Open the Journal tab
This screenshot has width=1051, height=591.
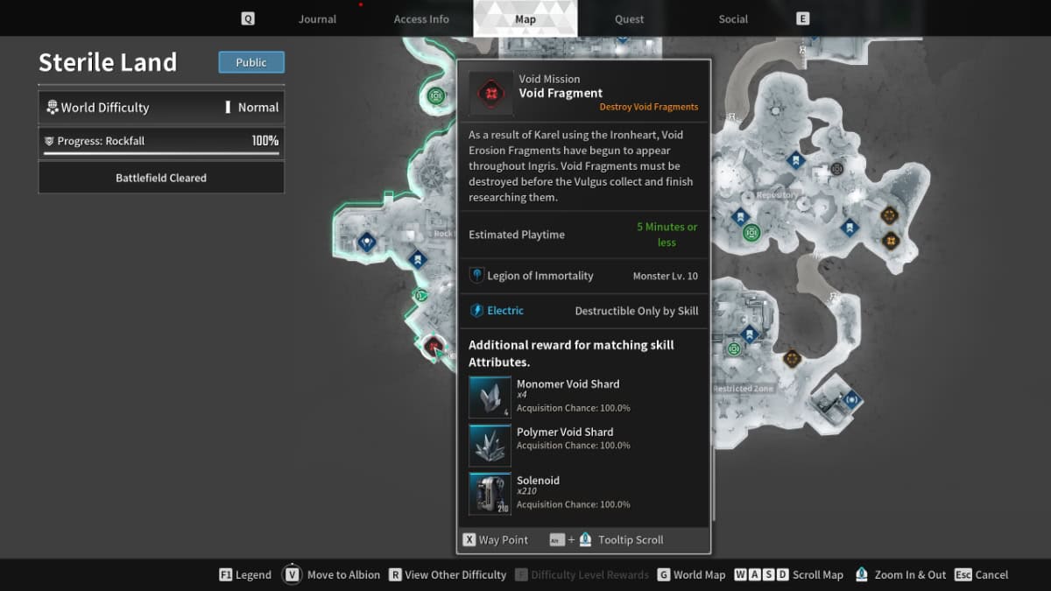coord(317,18)
